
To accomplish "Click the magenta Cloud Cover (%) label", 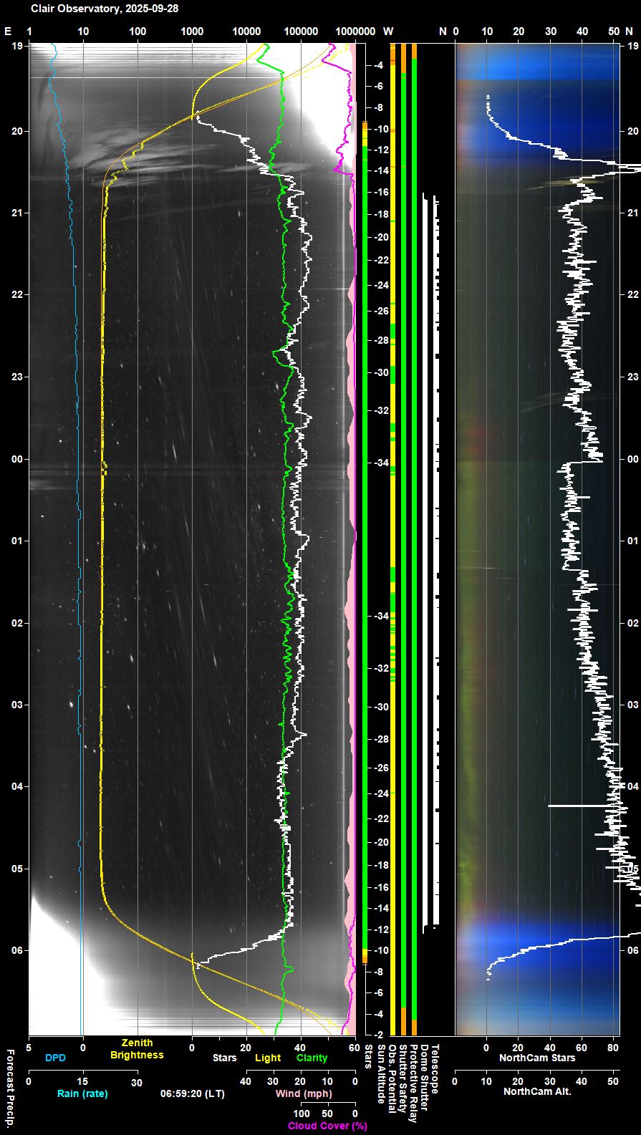I will point(327,1126).
